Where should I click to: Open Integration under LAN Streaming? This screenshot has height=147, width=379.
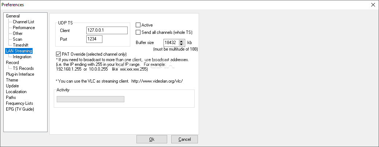tap(22, 57)
